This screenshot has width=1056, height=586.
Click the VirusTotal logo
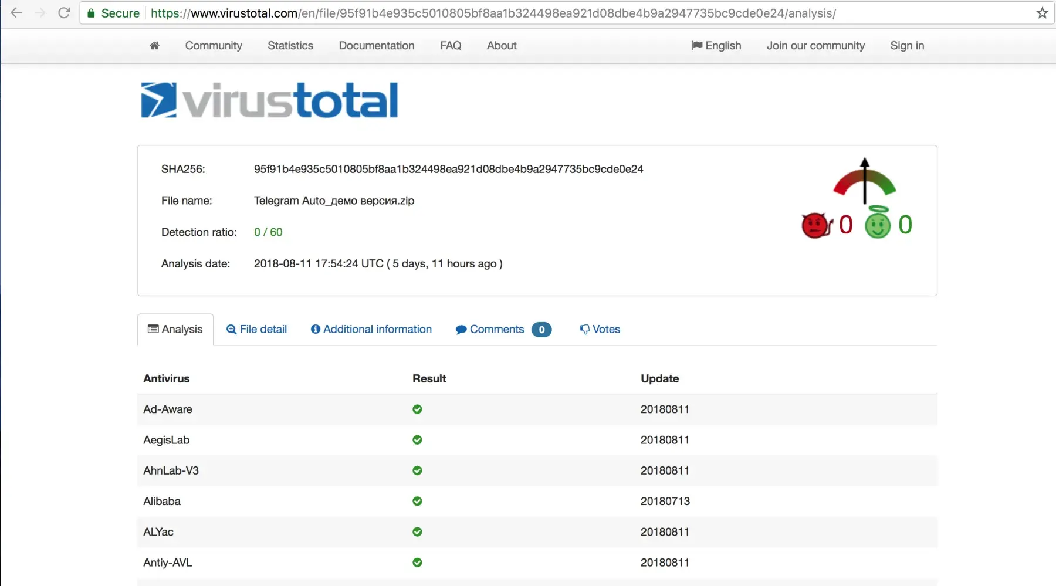(269, 100)
